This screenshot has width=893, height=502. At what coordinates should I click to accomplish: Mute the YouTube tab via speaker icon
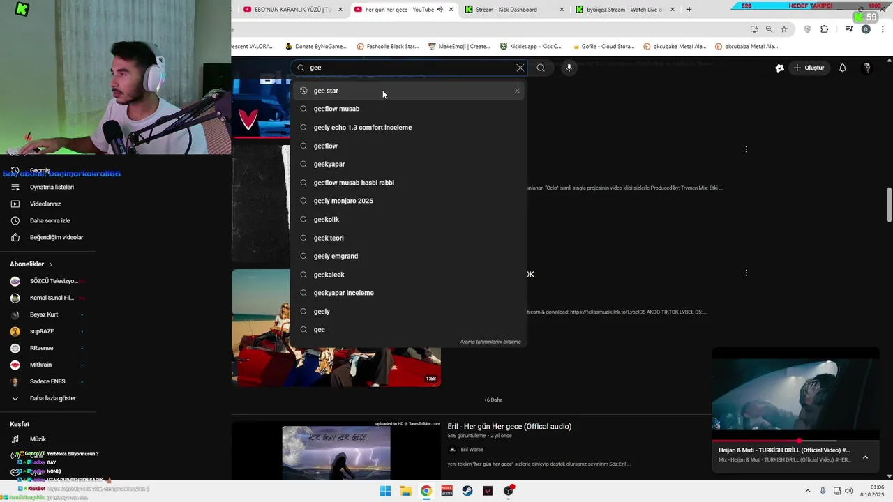(440, 10)
